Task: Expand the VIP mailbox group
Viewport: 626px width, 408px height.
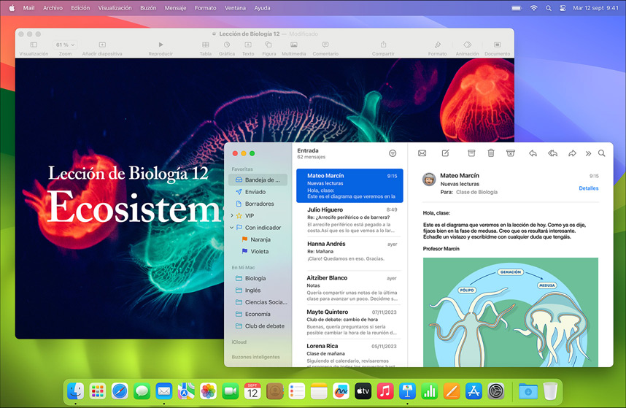Action: 232,216
